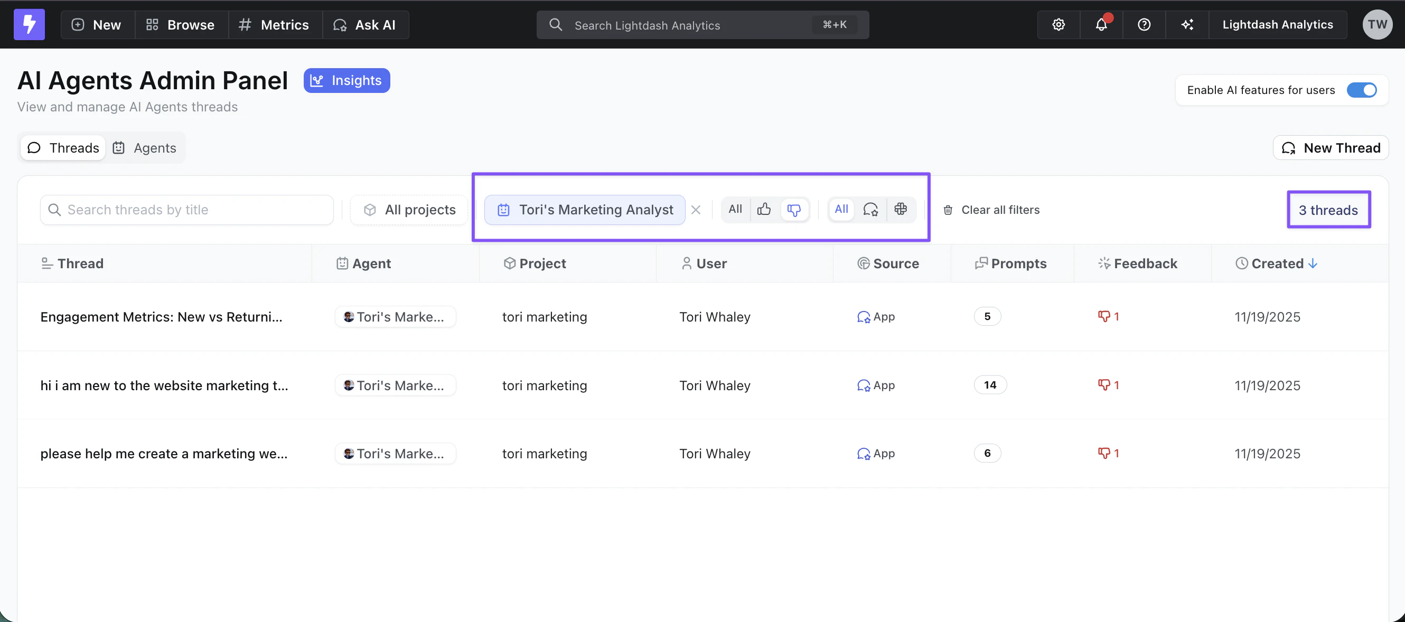
Task: Open Tori's Marketing Analyst agent dropdown
Action: (x=585, y=210)
